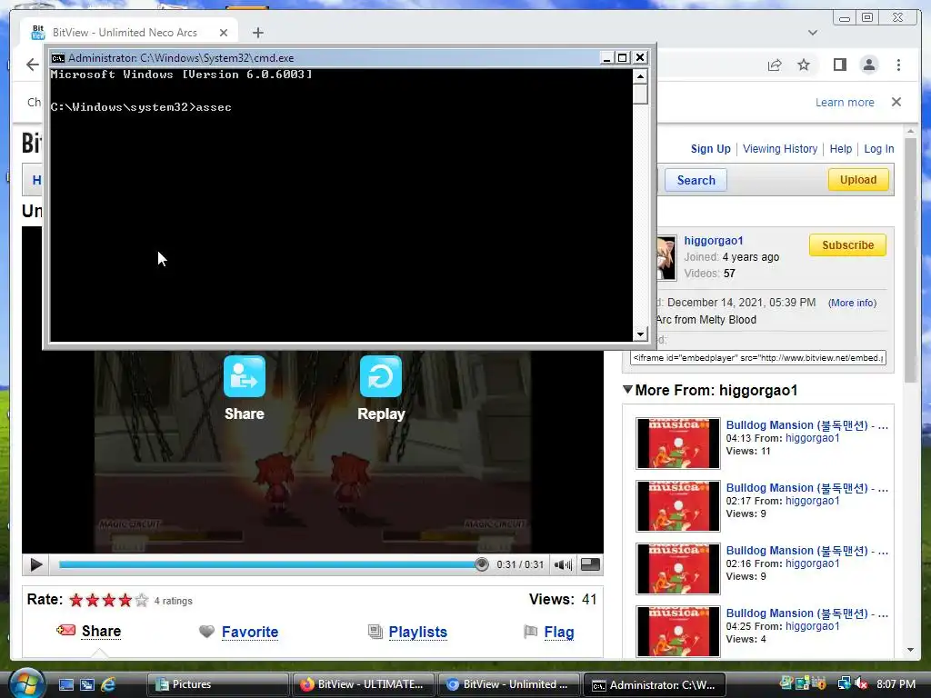The width and height of the screenshot is (931, 698).
Task: Rate the video one star
Action: click(76, 600)
